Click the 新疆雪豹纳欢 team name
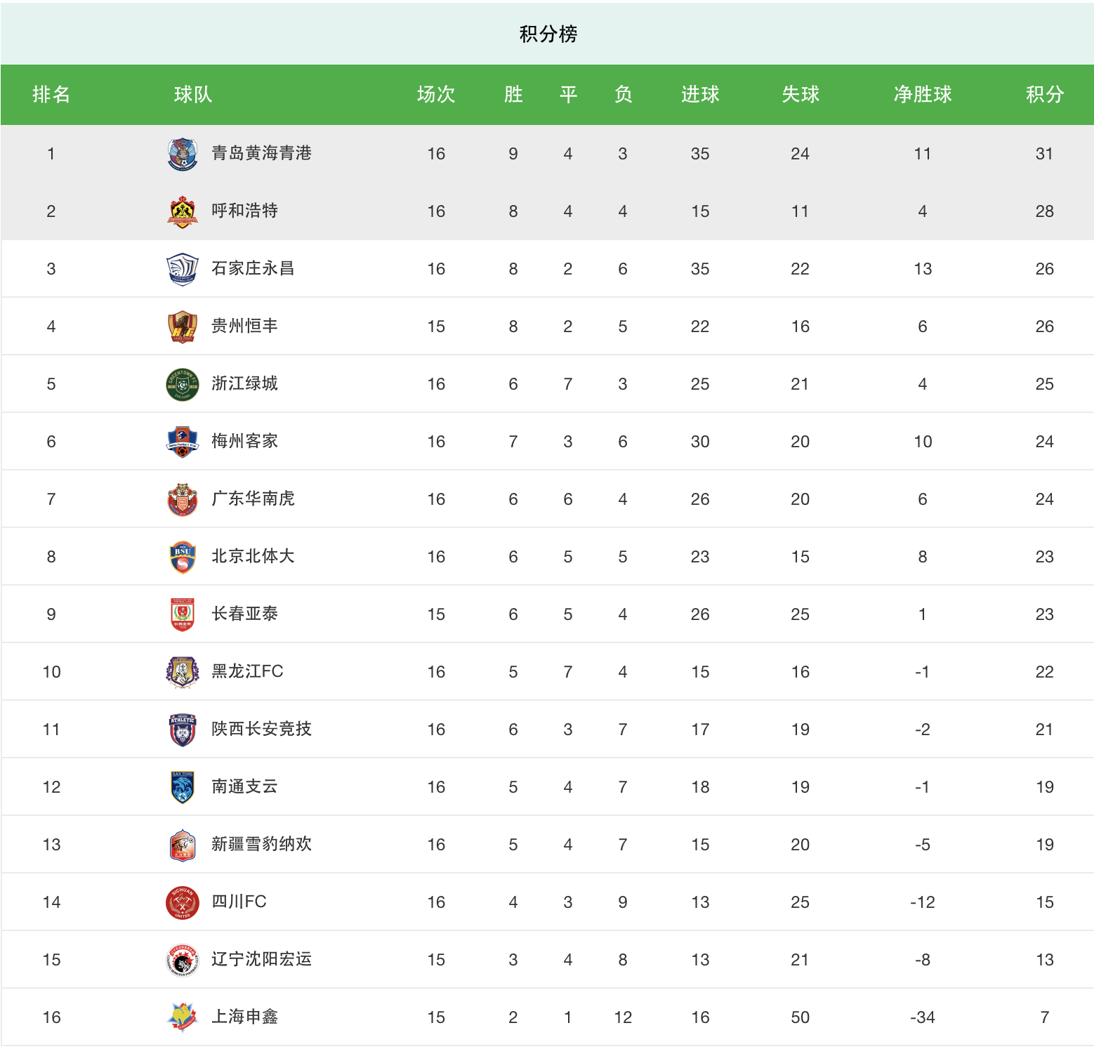 pyautogui.click(x=262, y=844)
